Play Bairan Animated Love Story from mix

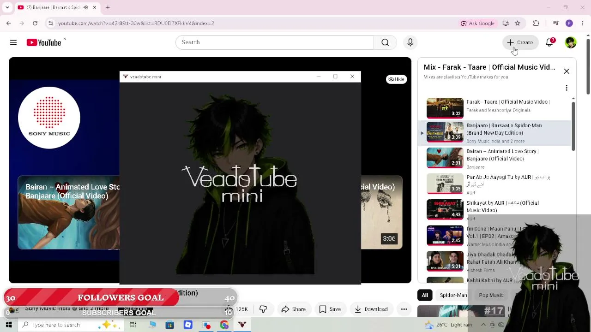tap(494, 159)
